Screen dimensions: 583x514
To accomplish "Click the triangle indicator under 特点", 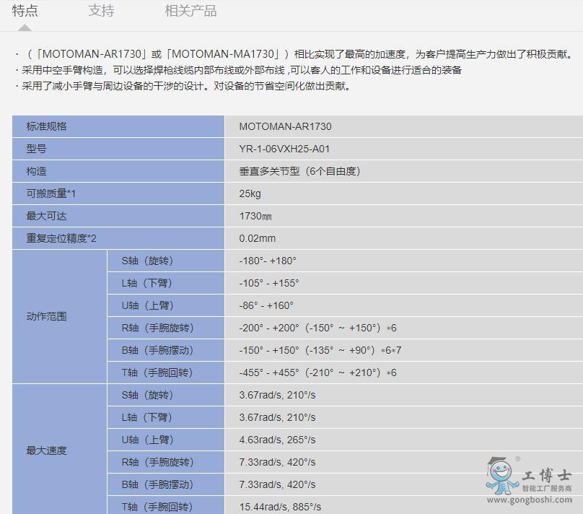I will (25, 27).
